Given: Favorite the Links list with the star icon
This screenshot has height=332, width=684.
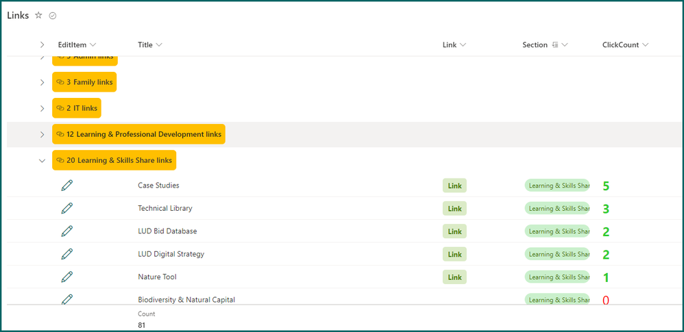Looking at the screenshot, I should tap(38, 15).
